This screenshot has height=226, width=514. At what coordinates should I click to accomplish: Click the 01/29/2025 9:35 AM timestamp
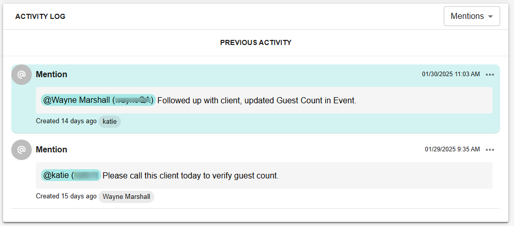(453, 149)
